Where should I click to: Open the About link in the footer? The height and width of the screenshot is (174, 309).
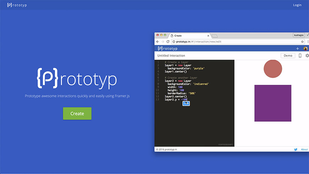click(304, 150)
